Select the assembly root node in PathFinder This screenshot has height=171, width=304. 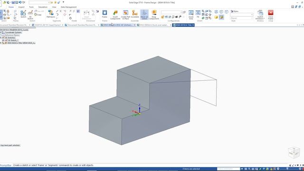pos(14,30)
